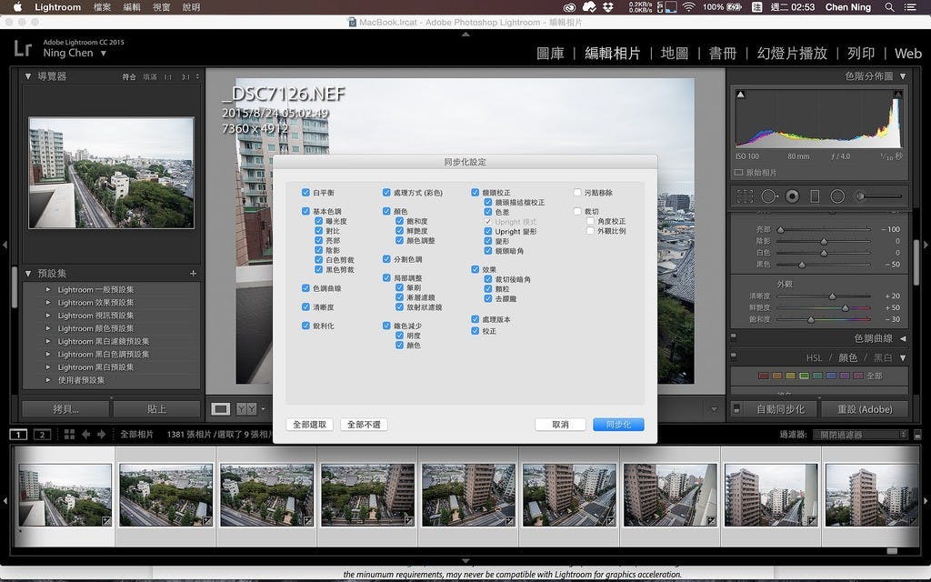Select the Crop Overlay tool icon

point(745,196)
